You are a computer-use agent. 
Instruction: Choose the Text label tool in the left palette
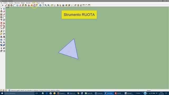click(4, 34)
